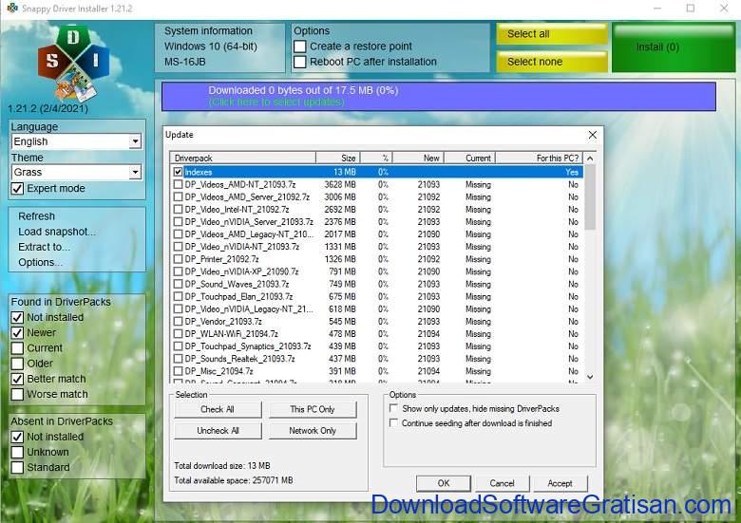Click the Accept button
This screenshot has width=741, height=523.
pos(560,483)
